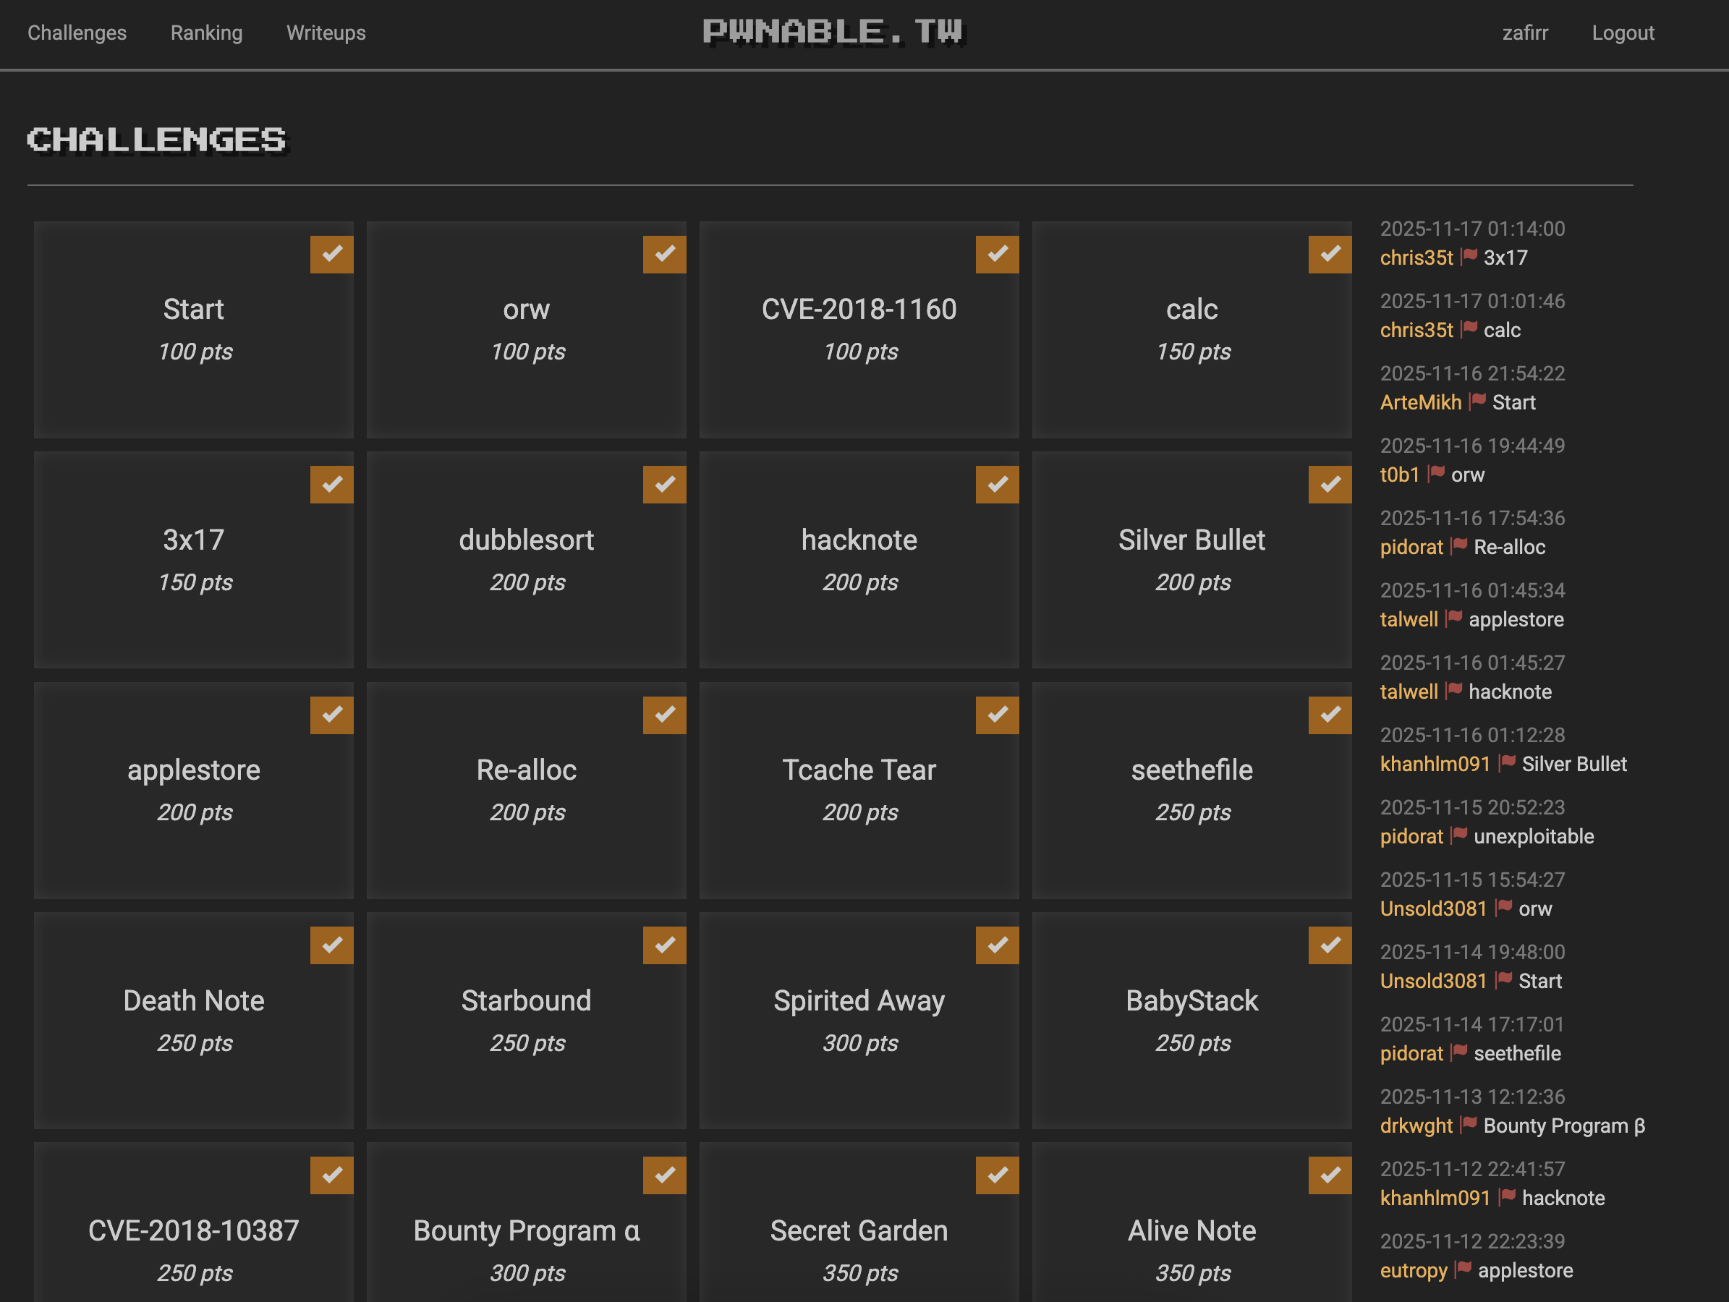Click the solved checkmark on BabyStack
Viewport: 1729px width, 1302px height.
(x=1330, y=945)
